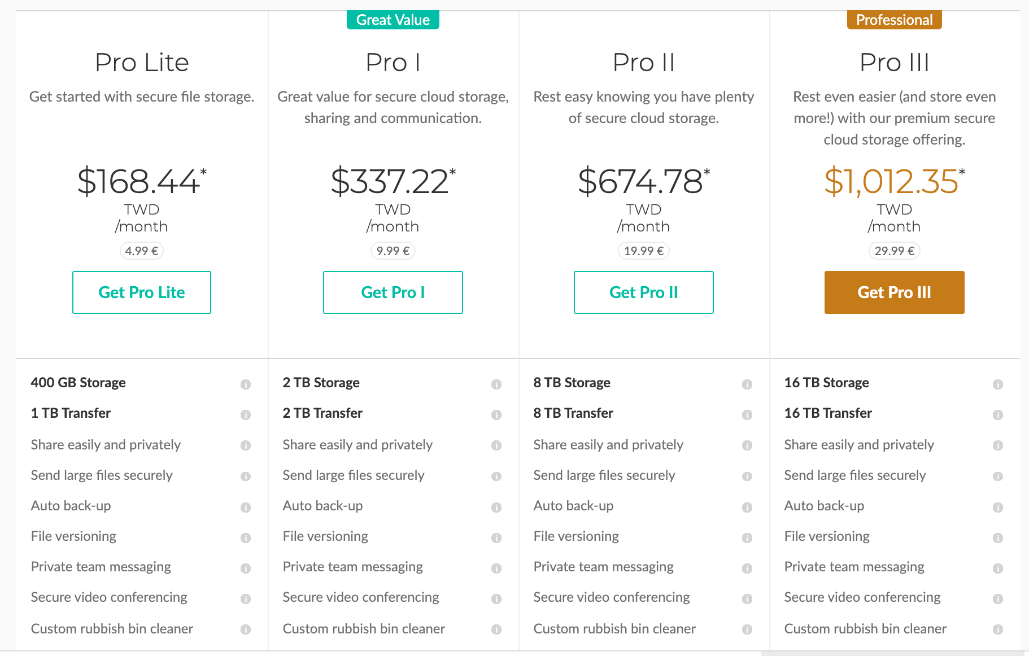The height and width of the screenshot is (656, 1029).
Task: Show info for 16 TB Transfer
Action: click(x=998, y=415)
